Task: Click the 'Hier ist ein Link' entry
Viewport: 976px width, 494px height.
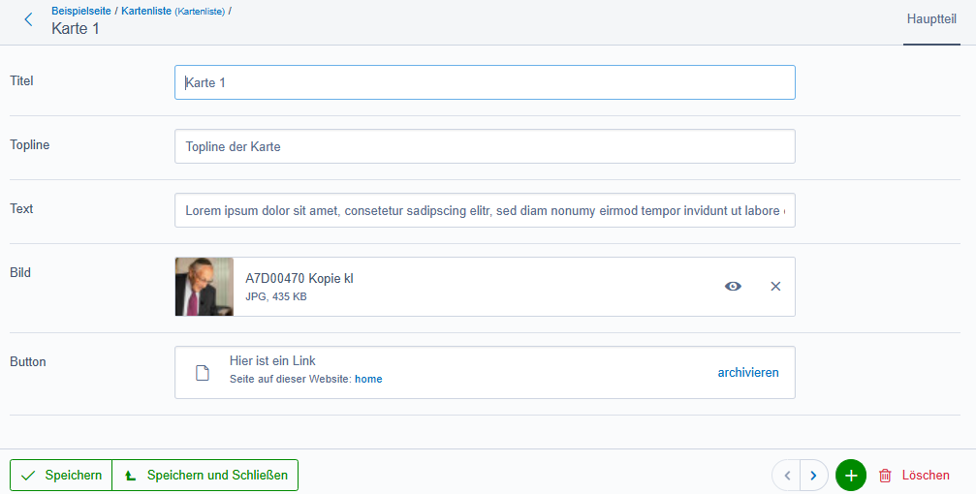Action: (x=272, y=361)
